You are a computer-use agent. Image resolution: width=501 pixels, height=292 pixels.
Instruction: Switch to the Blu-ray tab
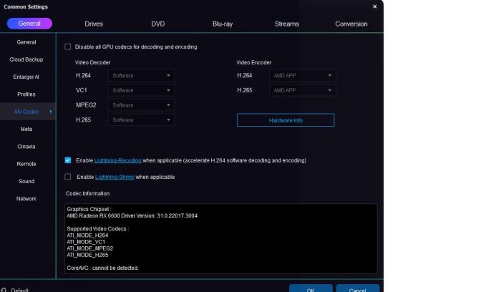[x=222, y=24]
